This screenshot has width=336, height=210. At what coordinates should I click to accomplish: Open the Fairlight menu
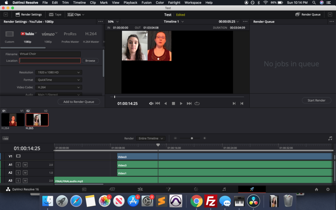point(174,3)
